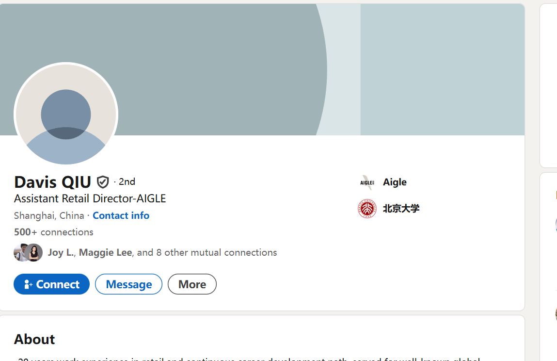Click the verification shield badge beside the name
The width and height of the screenshot is (557, 361).
pyautogui.click(x=103, y=182)
